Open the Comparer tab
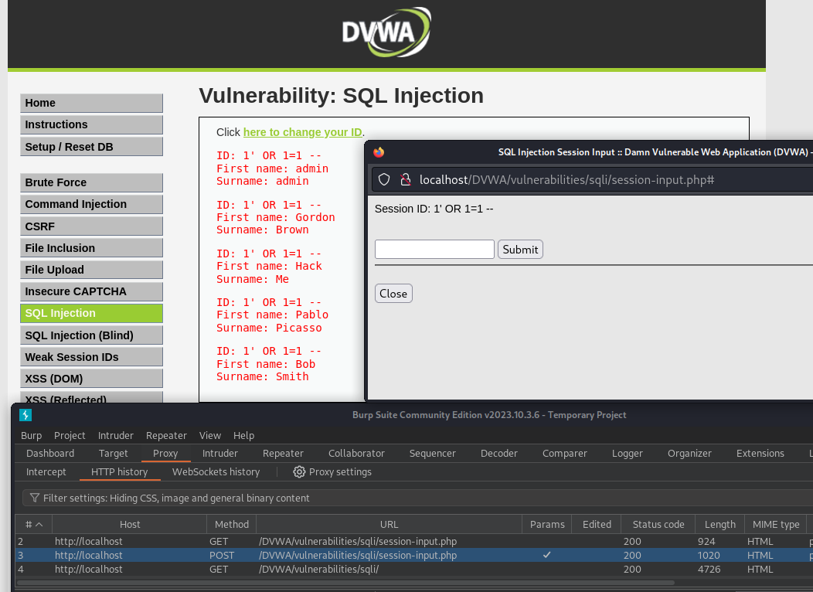Image resolution: width=813 pixels, height=592 pixels. coord(565,454)
